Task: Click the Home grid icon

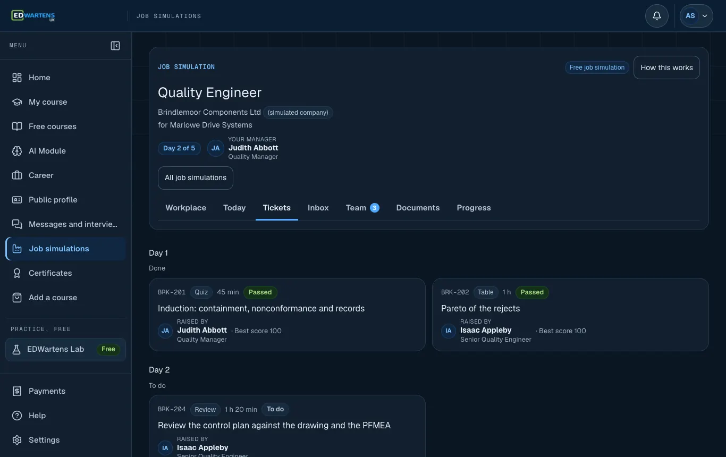Action: [x=17, y=78]
